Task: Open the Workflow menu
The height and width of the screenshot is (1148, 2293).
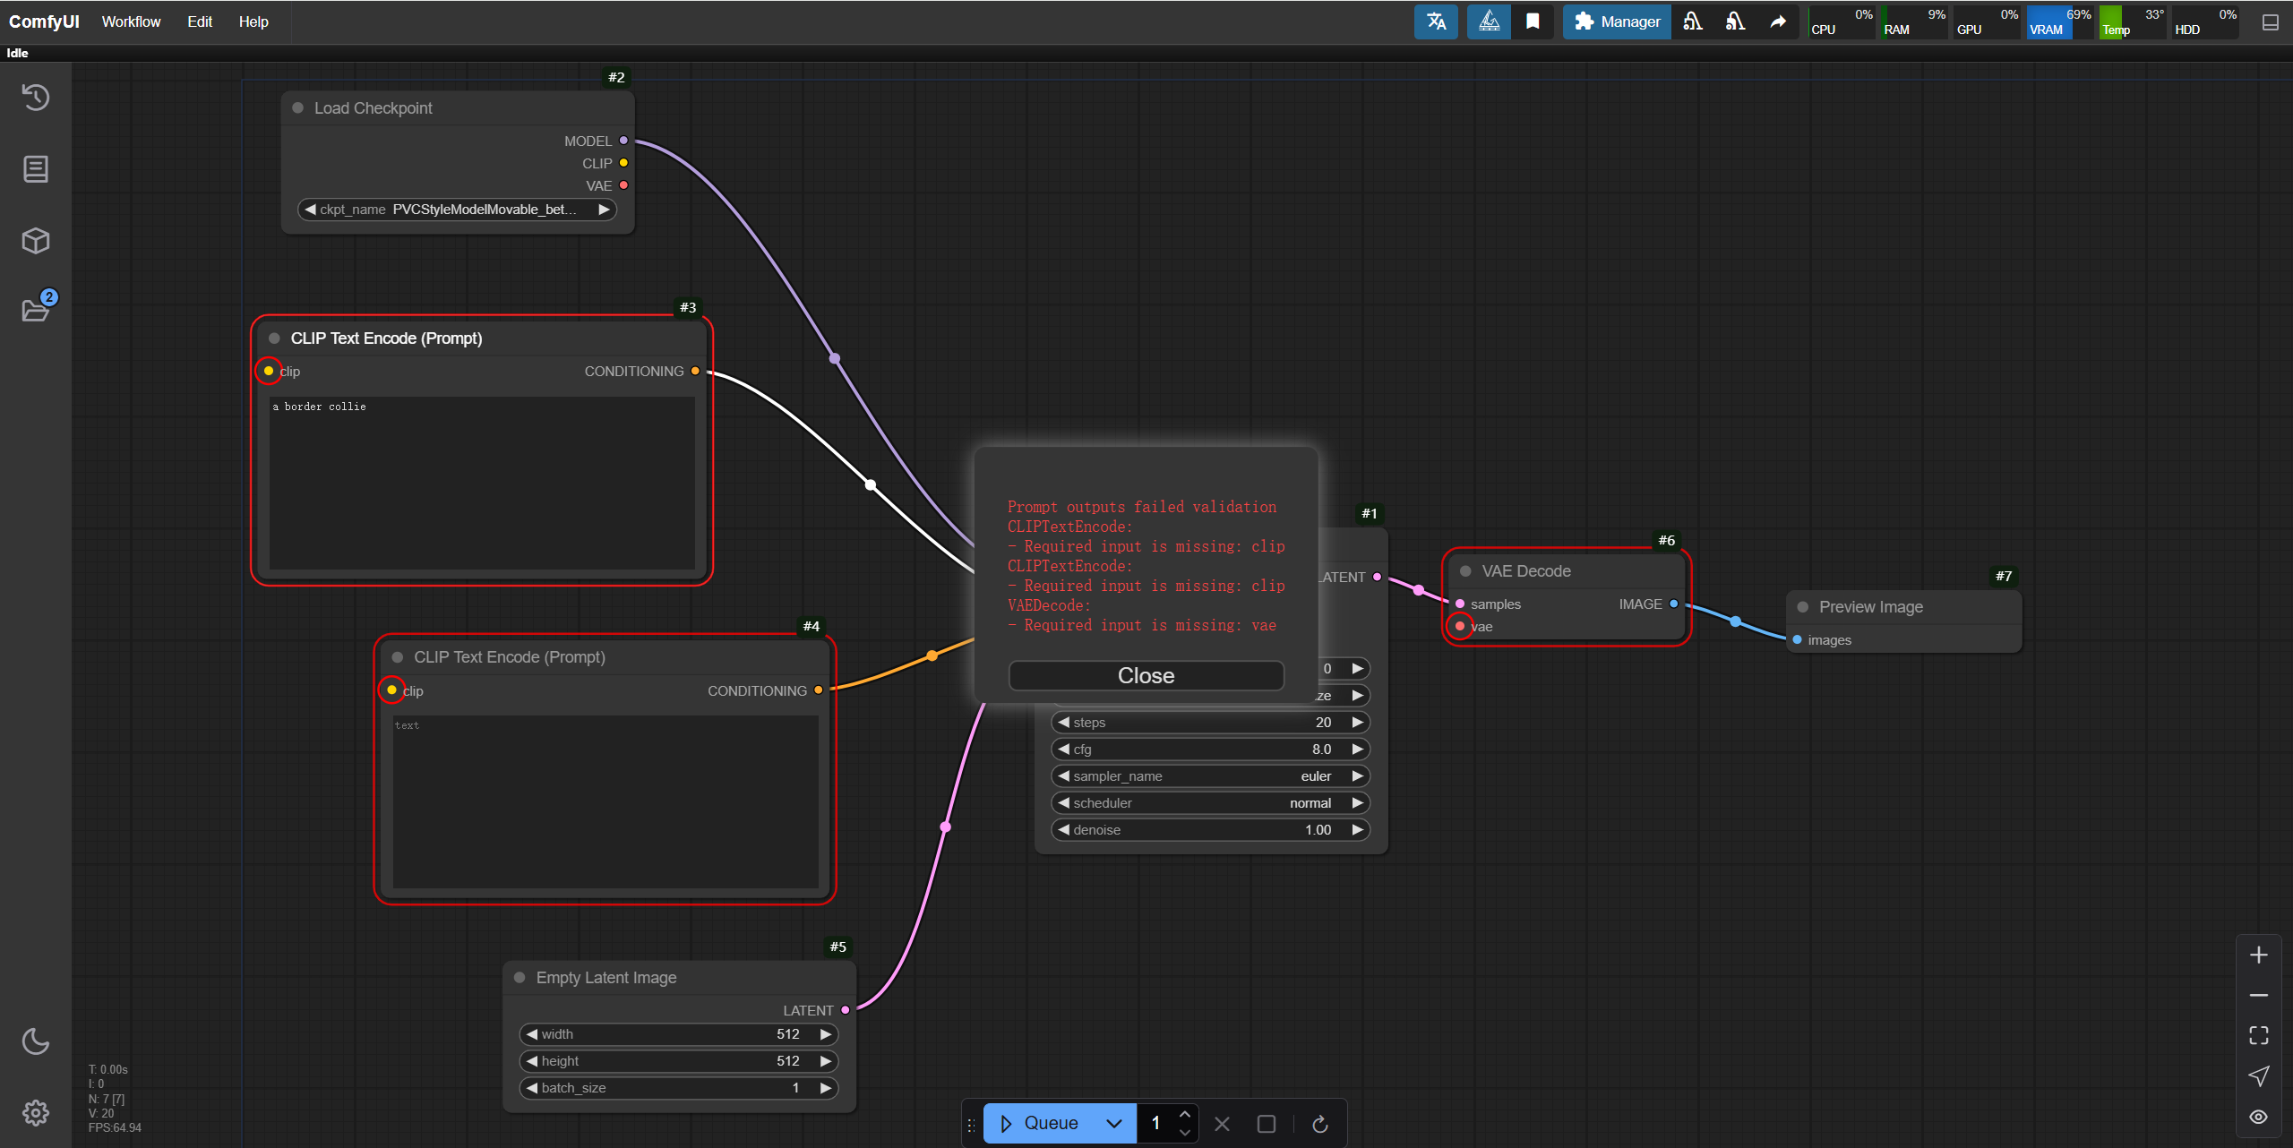Action: coord(131,21)
